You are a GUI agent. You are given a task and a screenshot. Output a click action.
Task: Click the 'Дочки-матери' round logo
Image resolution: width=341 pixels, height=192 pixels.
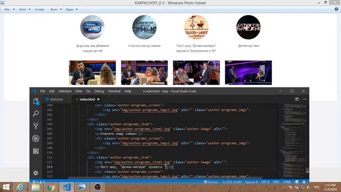[x=196, y=27]
